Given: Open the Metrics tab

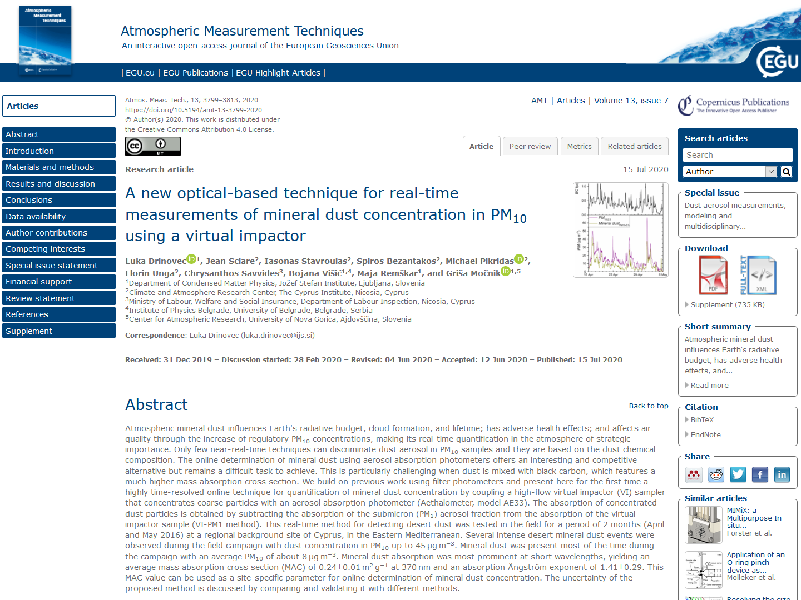Looking at the screenshot, I should point(579,146).
